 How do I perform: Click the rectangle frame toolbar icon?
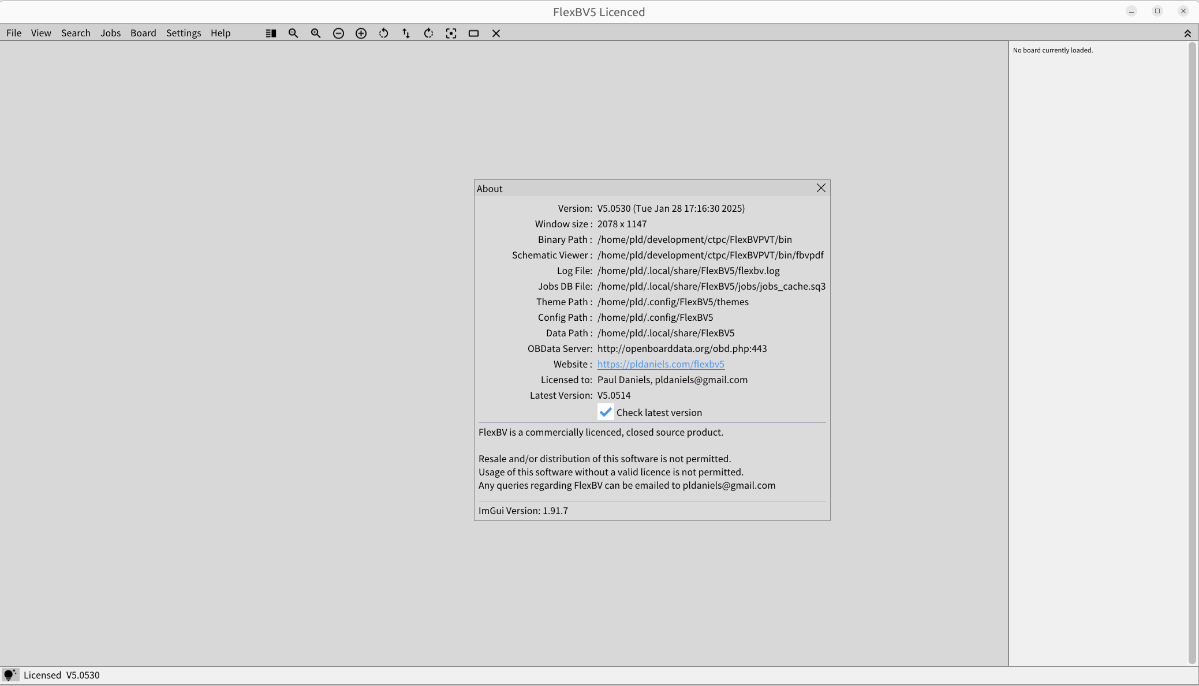(x=473, y=33)
